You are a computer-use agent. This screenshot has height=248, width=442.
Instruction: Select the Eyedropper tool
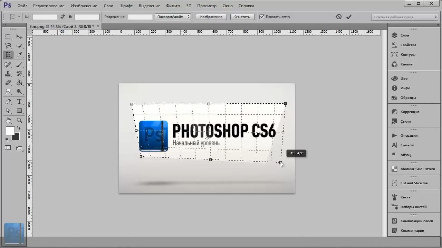click(x=19, y=55)
